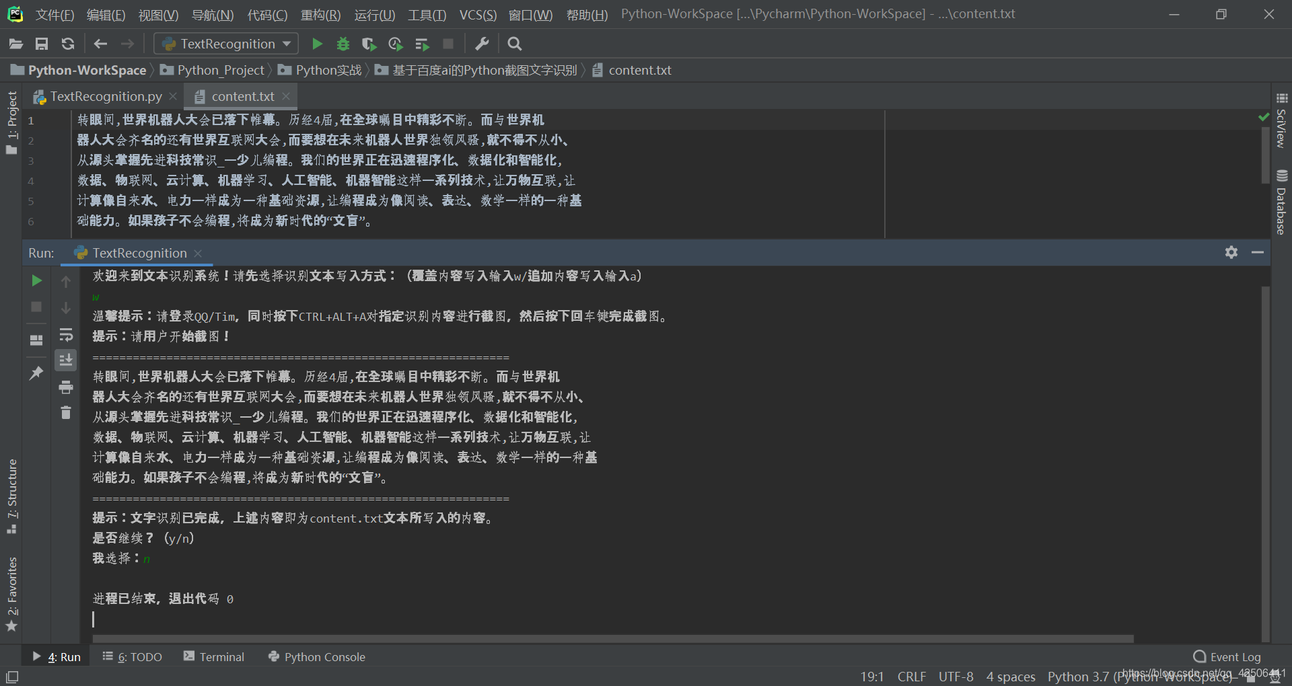
Task: Restore layout icon in Run panel
Action: 36,340
